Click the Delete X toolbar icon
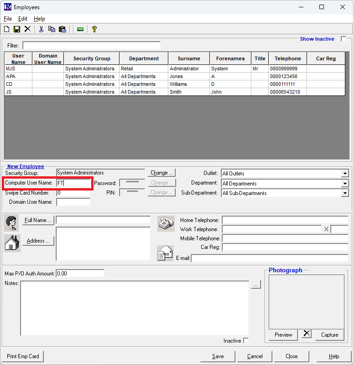The height and width of the screenshot is (365, 354). (27, 29)
